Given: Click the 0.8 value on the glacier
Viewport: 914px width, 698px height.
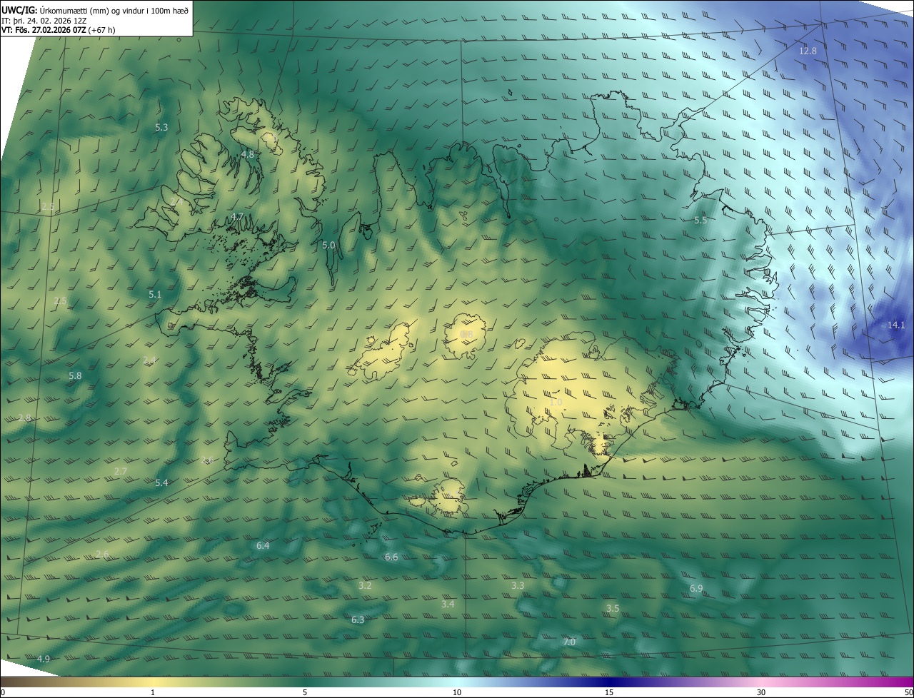Looking at the screenshot, I should tap(466, 334).
